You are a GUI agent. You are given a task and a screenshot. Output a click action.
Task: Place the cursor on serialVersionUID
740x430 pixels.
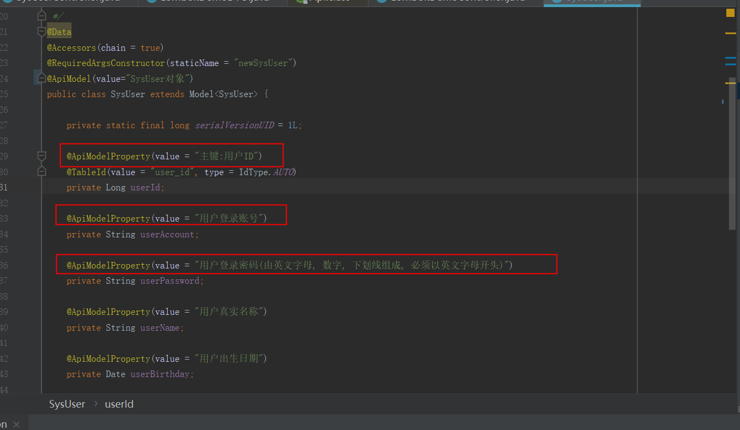234,126
